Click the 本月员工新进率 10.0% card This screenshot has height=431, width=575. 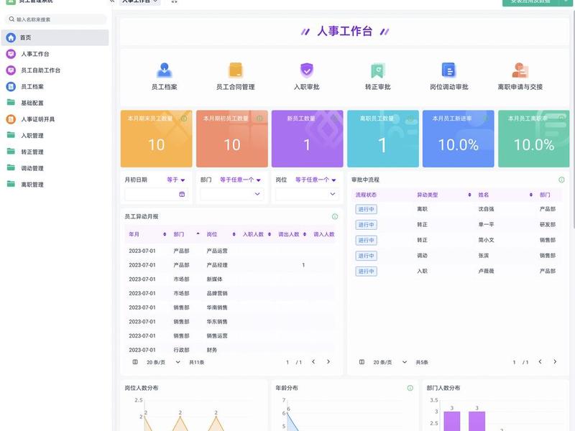[x=458, y=139]
